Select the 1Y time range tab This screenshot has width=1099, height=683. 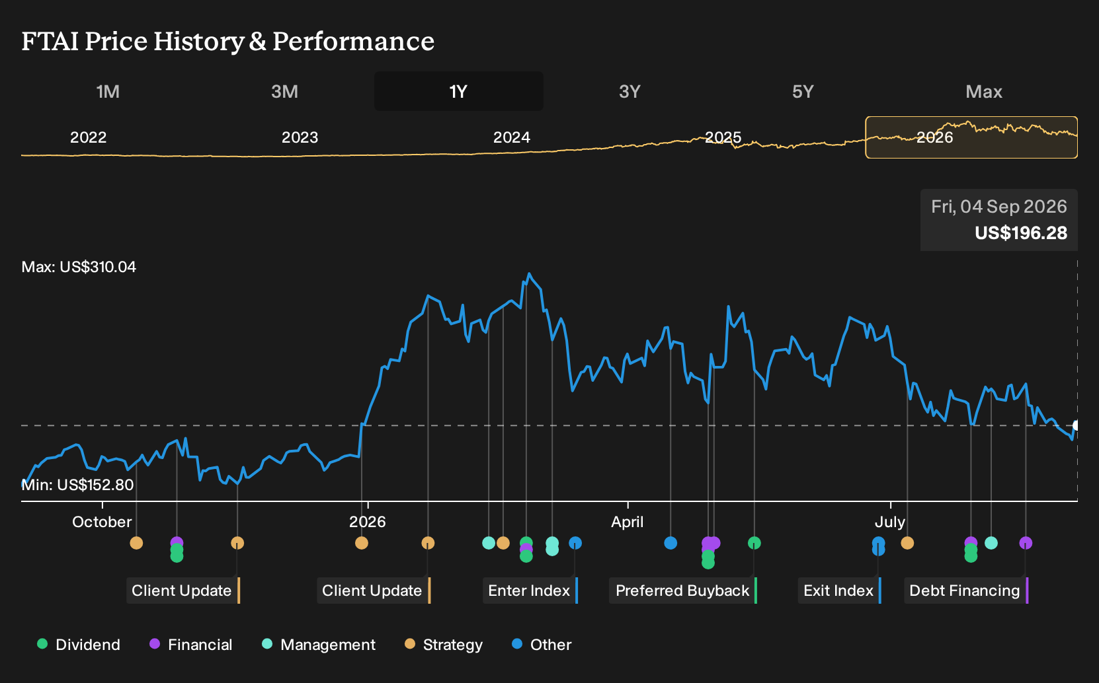click(x=459, y=91)
